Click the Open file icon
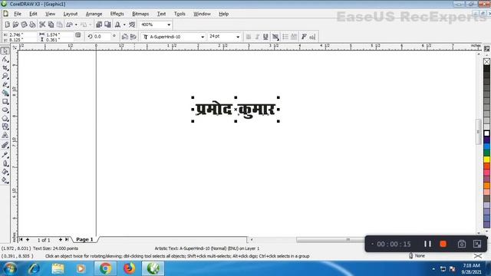 pos(15,25)
